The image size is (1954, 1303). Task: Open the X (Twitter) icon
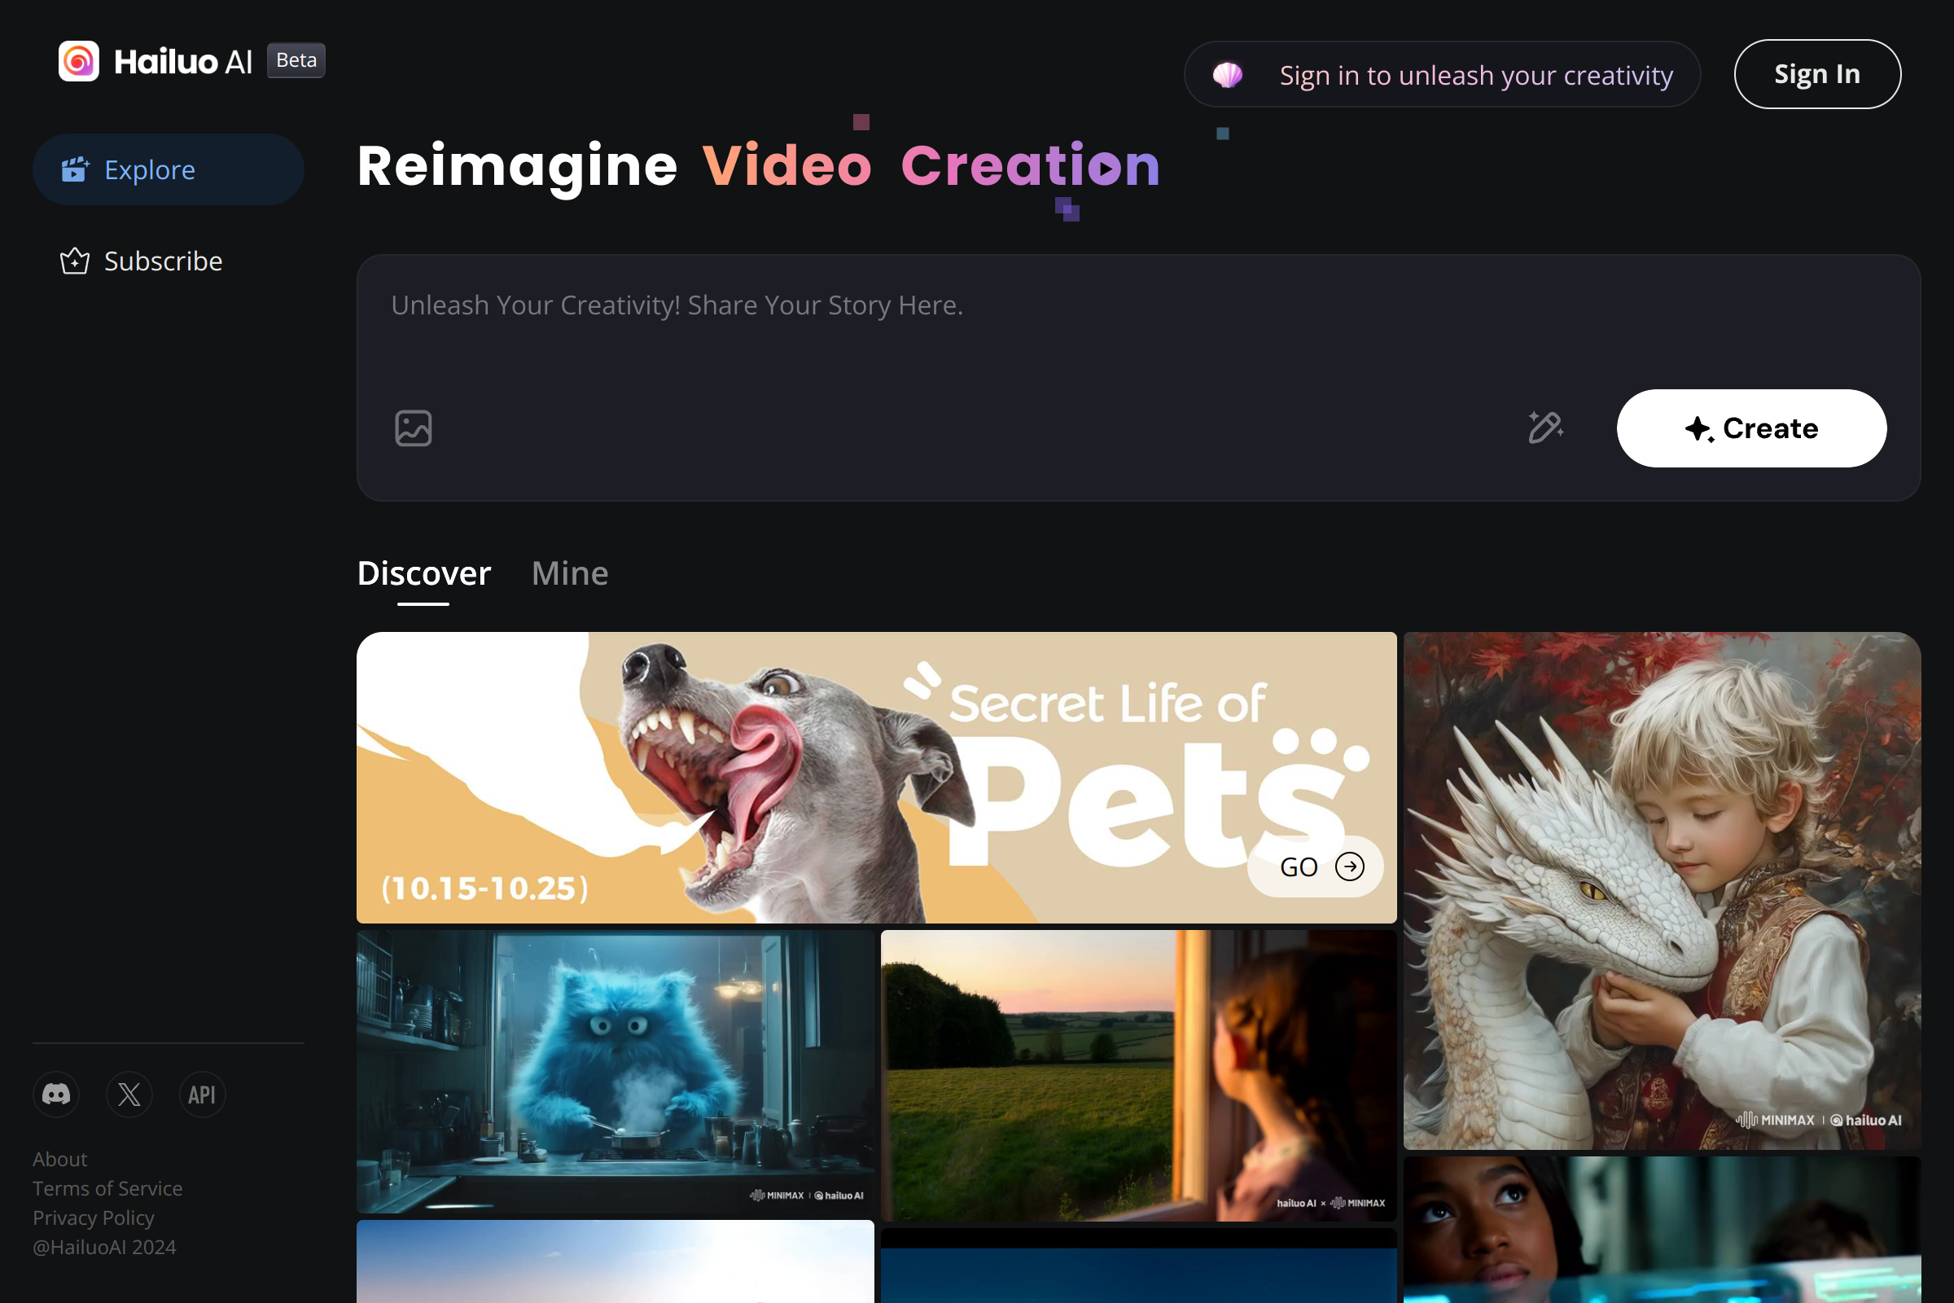129,1095
